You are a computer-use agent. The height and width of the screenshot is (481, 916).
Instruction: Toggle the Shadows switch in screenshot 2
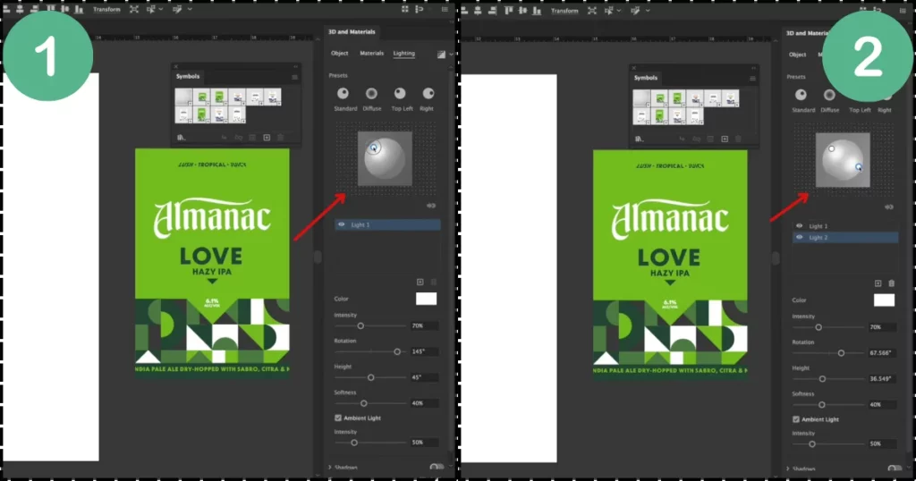[x=894, y=468]
